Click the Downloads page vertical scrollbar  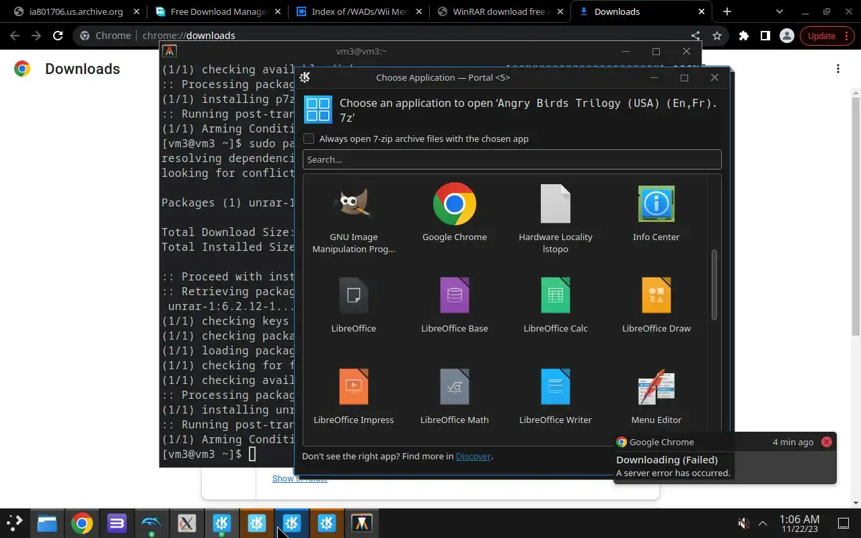pos(856,215)
